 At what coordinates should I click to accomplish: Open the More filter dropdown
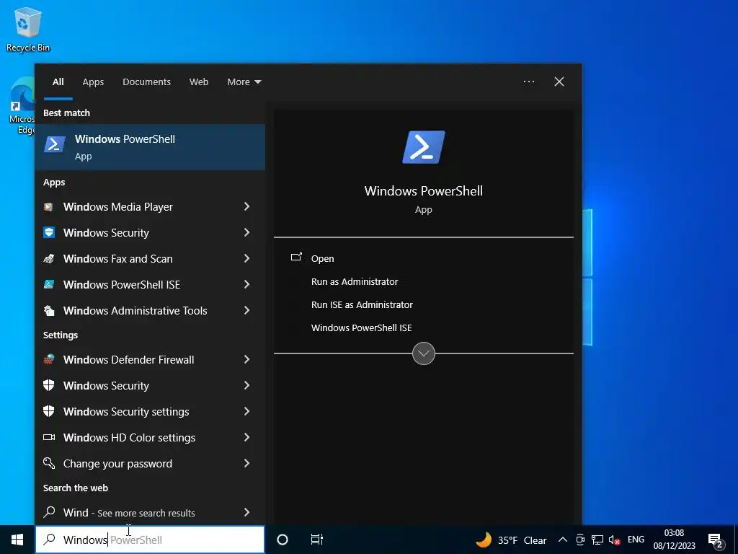pyautogui.click(x=244, y=82)
